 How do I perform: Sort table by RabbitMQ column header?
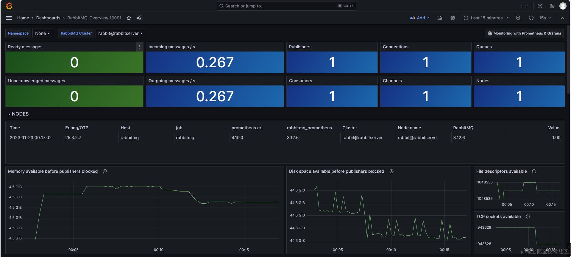pyautogui.click(x=463, y=128)
